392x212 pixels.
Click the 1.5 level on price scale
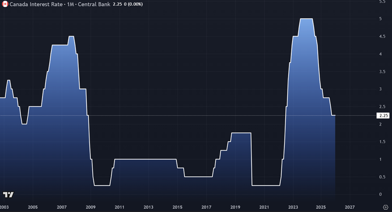tap(382, 142)
